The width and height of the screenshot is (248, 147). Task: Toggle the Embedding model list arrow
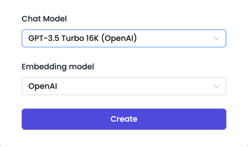click(x=217, y=86)
